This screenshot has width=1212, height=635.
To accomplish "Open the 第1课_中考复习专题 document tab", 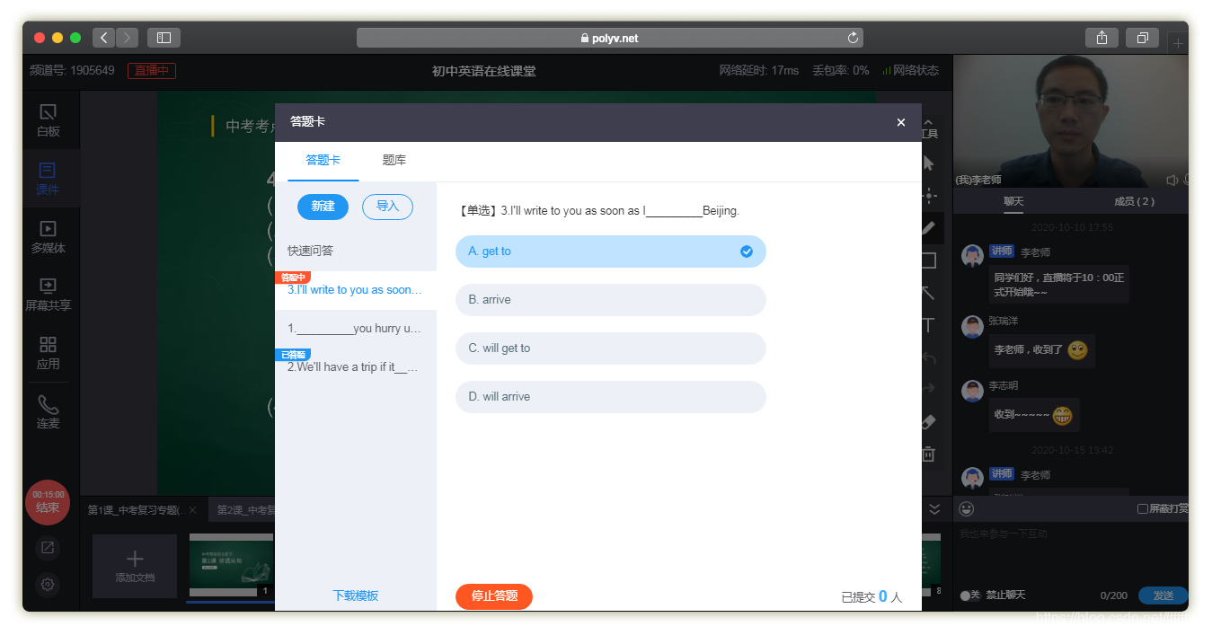I will 135,510.
